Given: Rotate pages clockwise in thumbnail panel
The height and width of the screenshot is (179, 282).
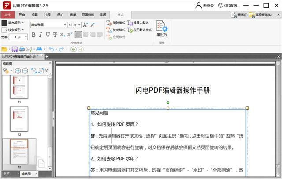Looking at the screenshot, I should (x=41, y=71).
